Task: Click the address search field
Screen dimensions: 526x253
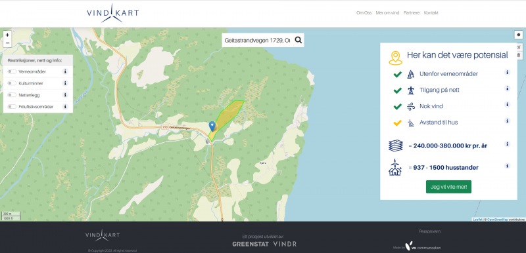Action: coord(257,40)
